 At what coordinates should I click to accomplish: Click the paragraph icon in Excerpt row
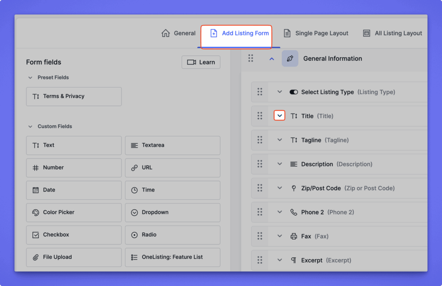(294, 261)
